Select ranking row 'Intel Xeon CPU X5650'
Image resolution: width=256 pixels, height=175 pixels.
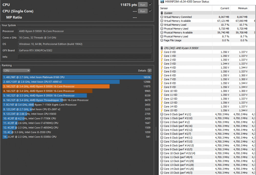point(77,114)
